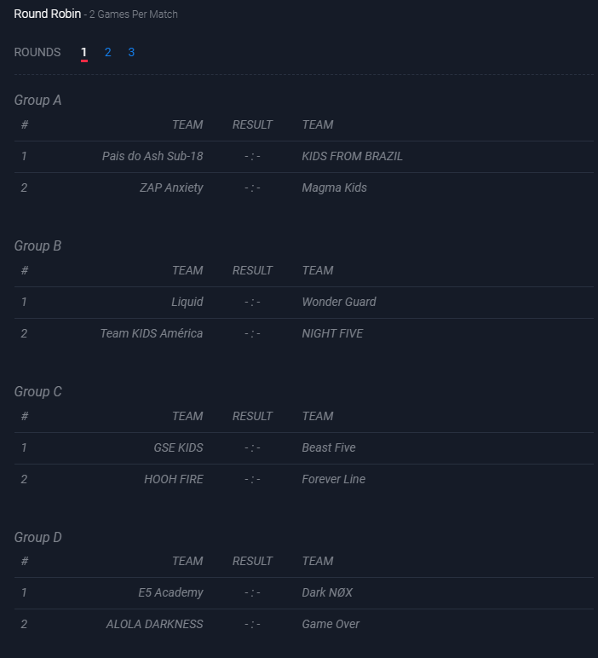Click result of Pais do Ash match
The image size is (598, 658).
coord(252,156)
